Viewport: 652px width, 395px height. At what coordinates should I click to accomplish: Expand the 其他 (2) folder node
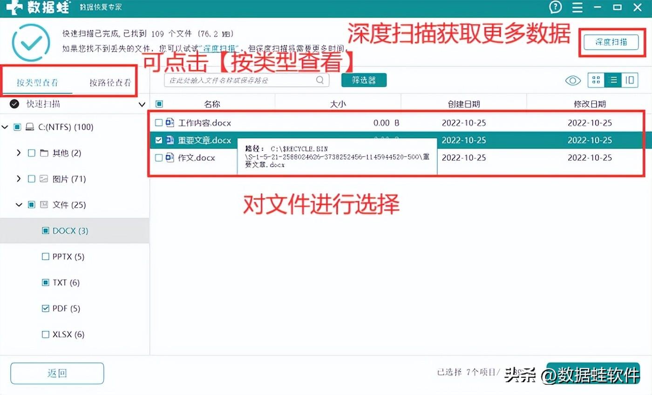pyautogui.click(x=19, y=153)
